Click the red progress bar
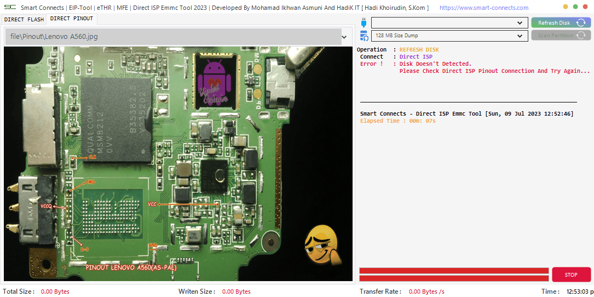 coord(454,275)
